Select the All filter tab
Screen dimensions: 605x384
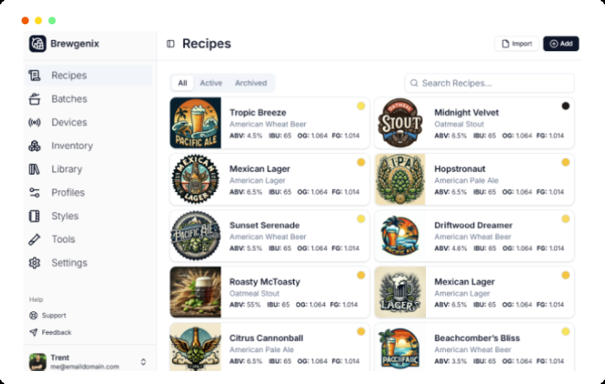[x=182, y=83]
